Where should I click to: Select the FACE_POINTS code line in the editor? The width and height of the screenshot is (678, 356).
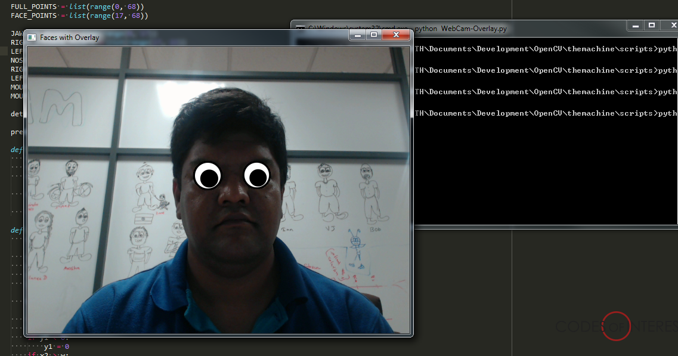(72, 15)
